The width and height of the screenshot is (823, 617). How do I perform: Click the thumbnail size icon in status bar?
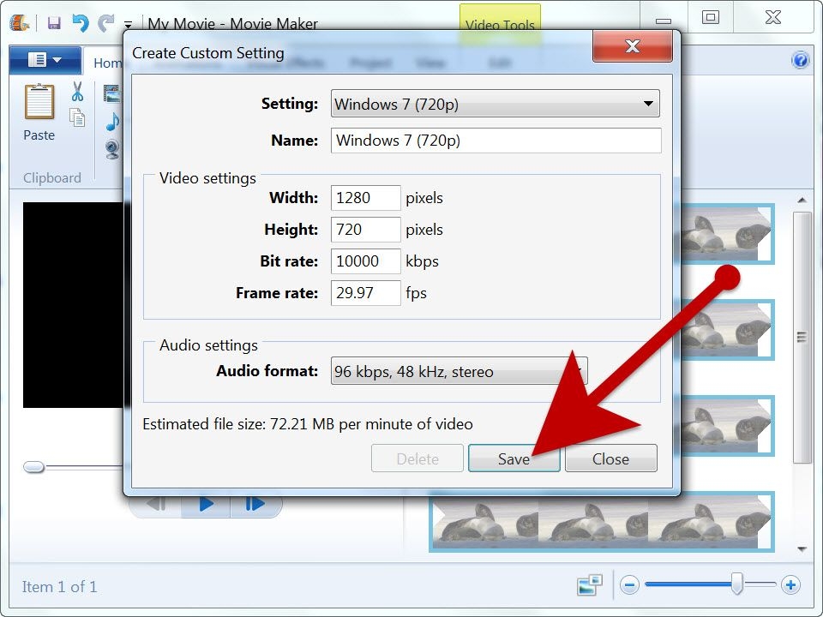pos(589,585)
